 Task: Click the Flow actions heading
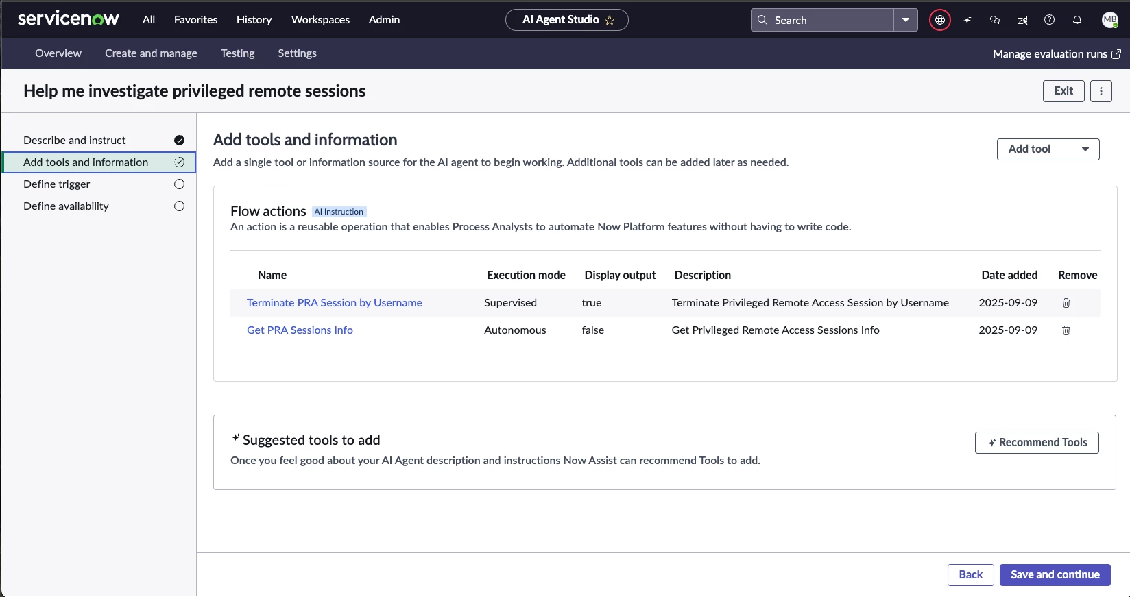(268, 212)
